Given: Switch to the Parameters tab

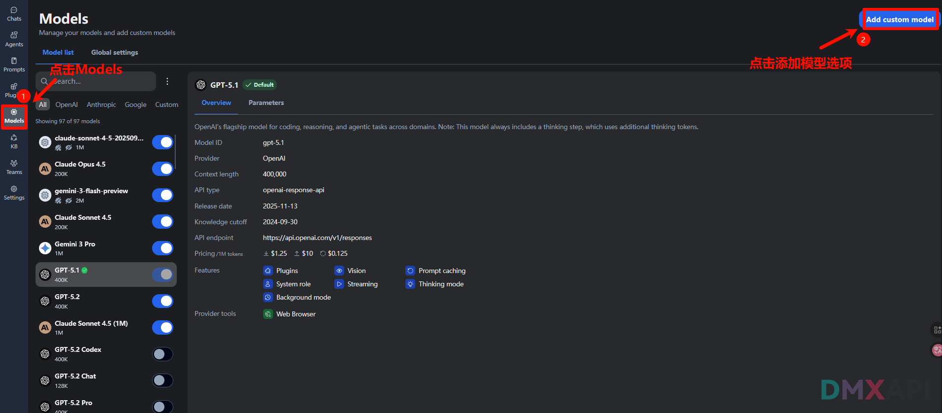Looking at the screenshot, I should coord(266,103).
